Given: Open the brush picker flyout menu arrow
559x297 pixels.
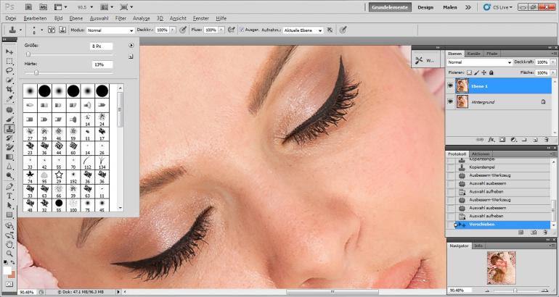Looking at the screenshot, I should pyautogui.click(x=131, y=46).
